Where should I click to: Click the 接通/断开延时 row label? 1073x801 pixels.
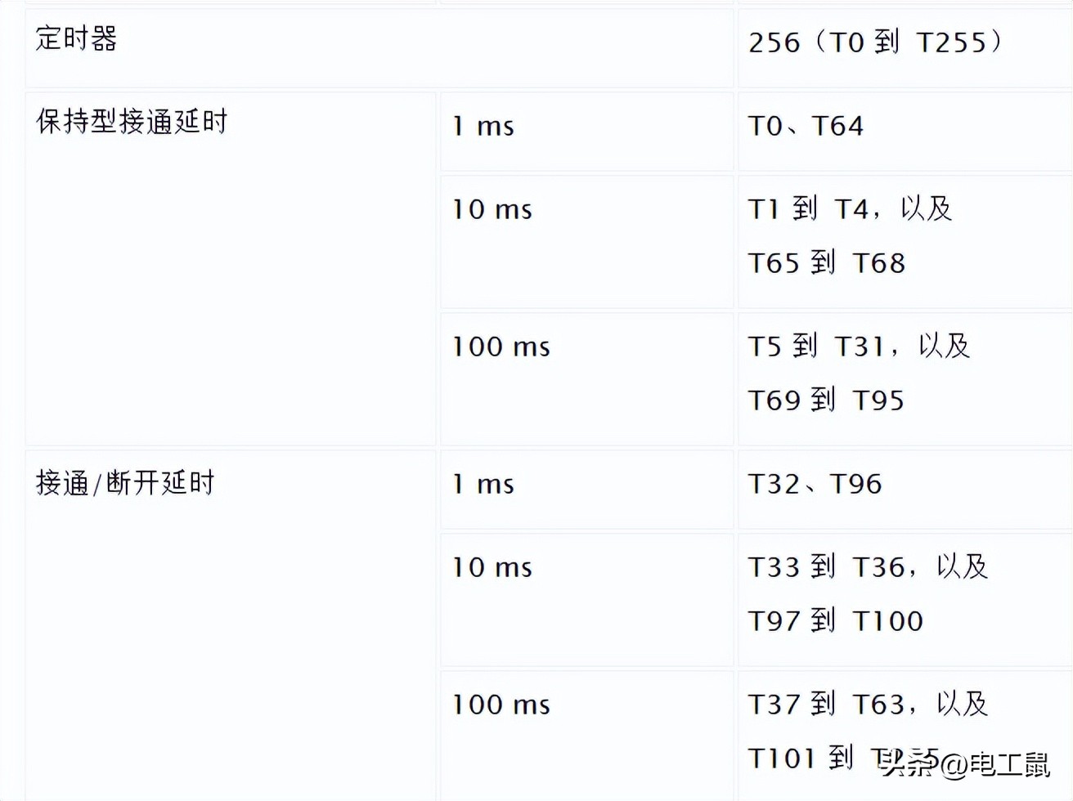(125, 483)
